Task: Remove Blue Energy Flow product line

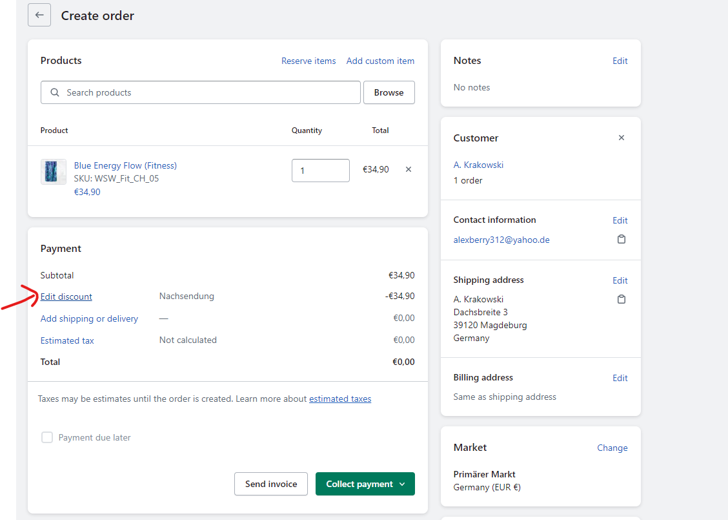Action: 408,169
